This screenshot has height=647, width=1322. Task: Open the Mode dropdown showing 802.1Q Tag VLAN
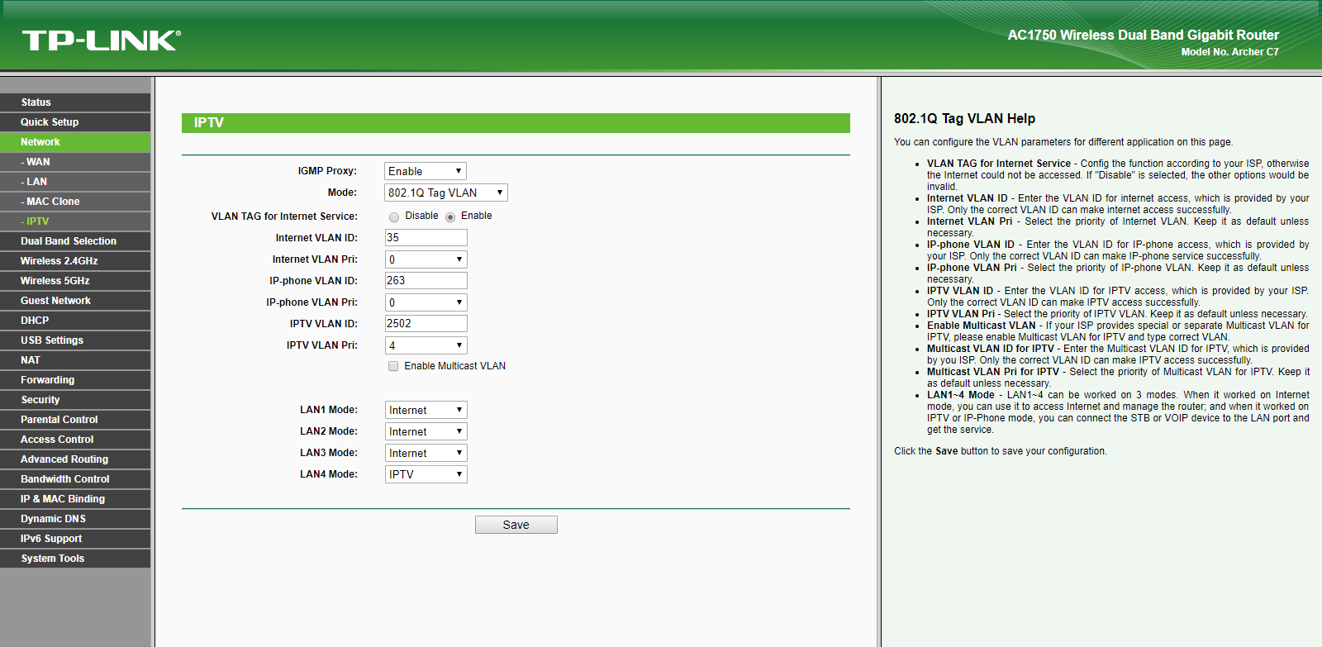click(x=446, y=193)
